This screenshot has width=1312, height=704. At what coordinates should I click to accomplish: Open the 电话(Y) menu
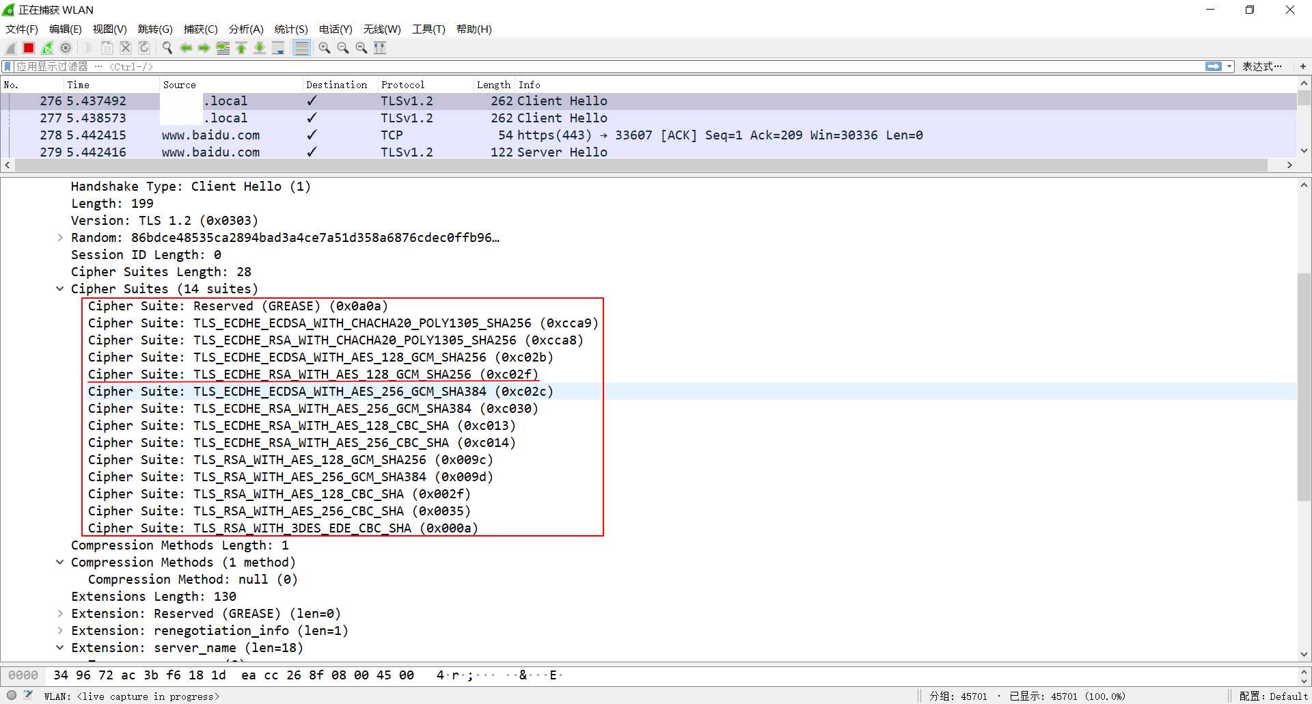click(x=336, y=29)
